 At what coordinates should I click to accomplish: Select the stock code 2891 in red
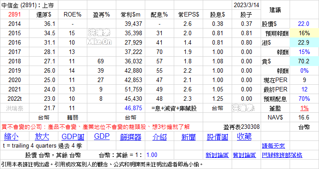(14, 14)
